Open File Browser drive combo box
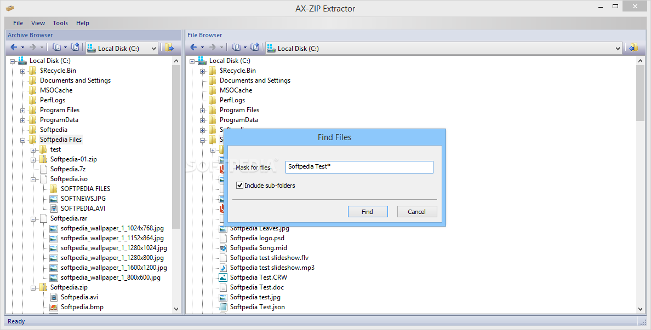The width and height of the screenshot is (651, 330). [x=444, y=49]
